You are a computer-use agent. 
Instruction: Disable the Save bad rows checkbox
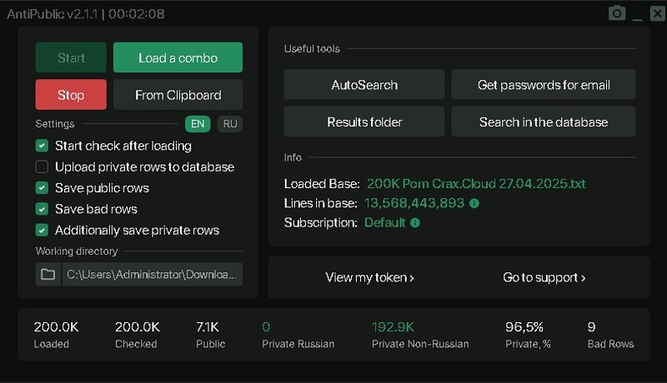[x=42, y=209]
